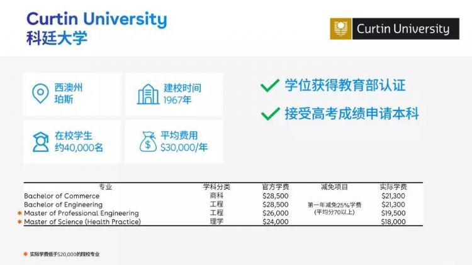The height and width of the screenshot is (265, 472).
Task: Click the money bag icon beside 平均费用
Action: pos(148,141)
